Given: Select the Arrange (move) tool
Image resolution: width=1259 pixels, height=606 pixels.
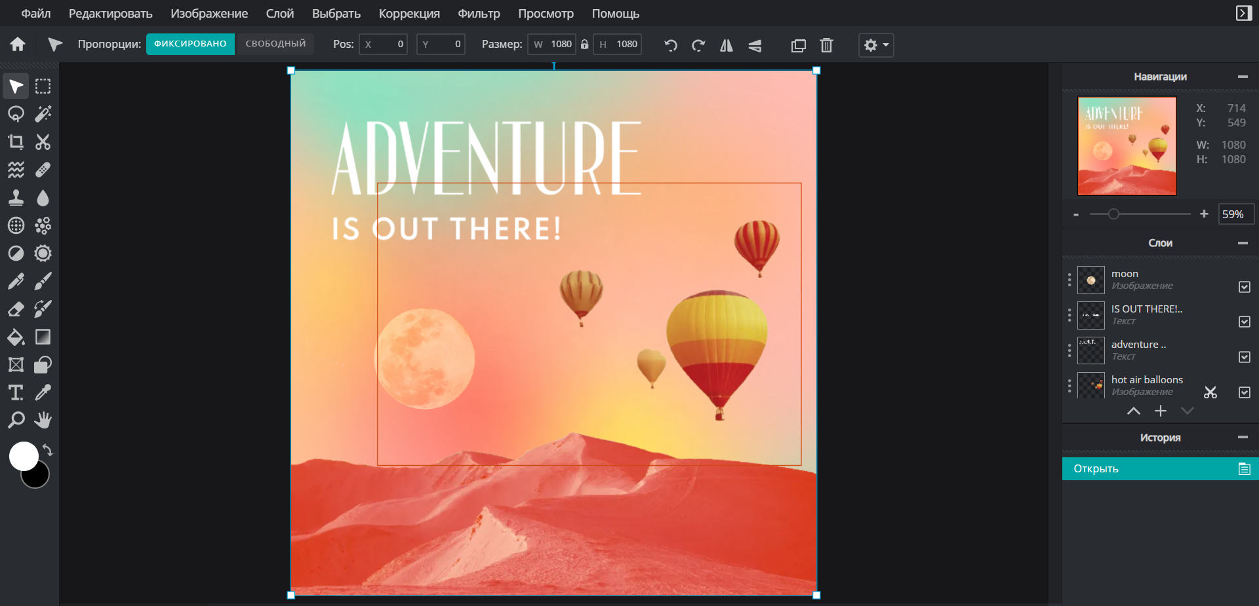Looking at the screenshot, I should point(16,86).
